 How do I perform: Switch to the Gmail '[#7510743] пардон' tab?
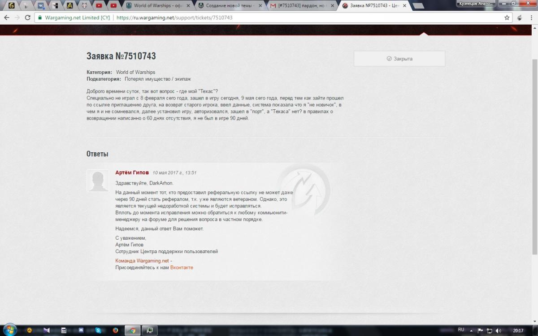click(x=302, y=6)
